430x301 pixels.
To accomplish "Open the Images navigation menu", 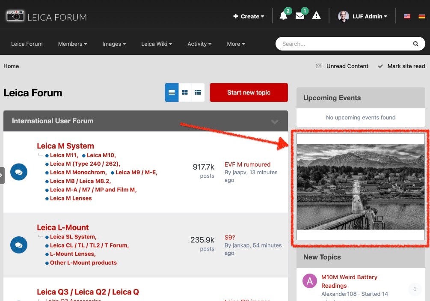I will [114, 44].
